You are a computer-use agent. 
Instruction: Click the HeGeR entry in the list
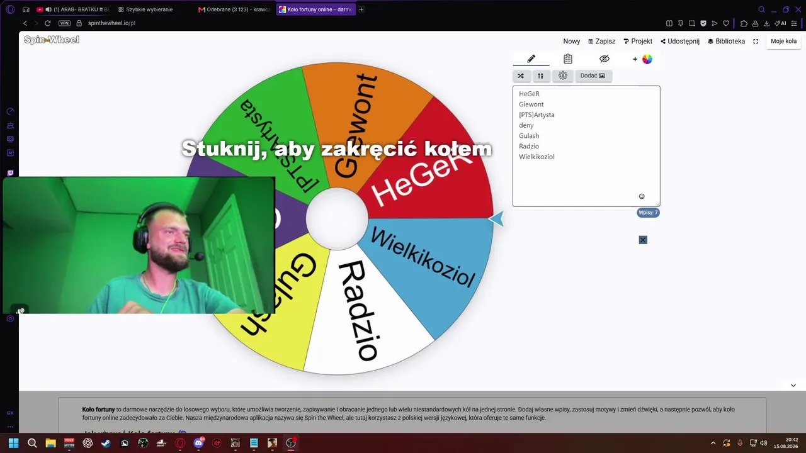click(530, 94)
